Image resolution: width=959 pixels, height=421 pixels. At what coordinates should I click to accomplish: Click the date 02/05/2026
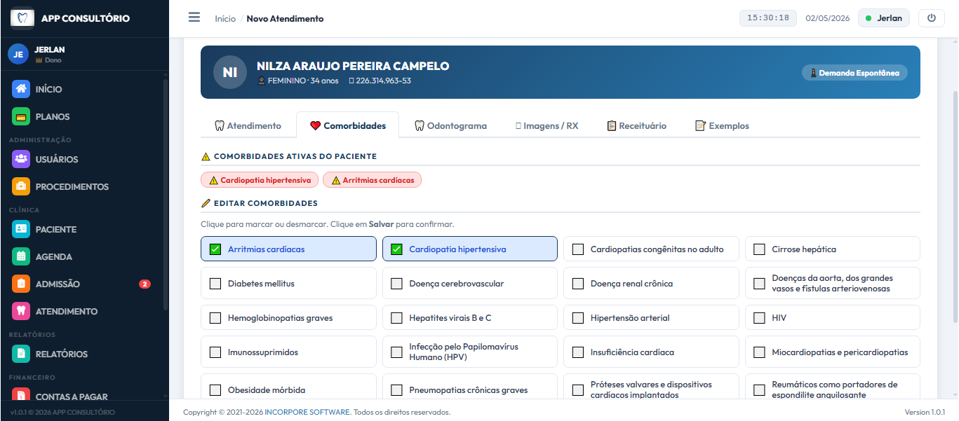pos(828,18)
